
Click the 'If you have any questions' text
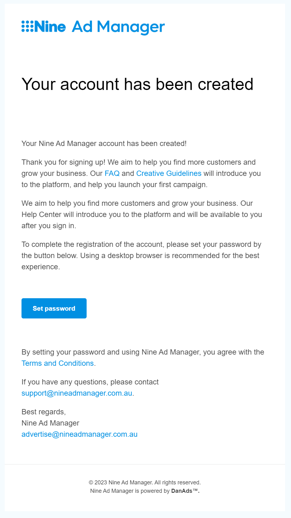pyautogui.click(x=90, y=382)
